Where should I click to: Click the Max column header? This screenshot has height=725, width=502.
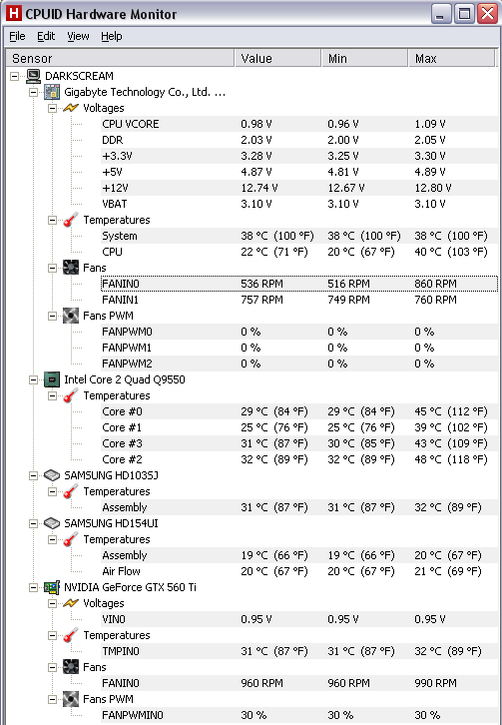coord(452,58)
